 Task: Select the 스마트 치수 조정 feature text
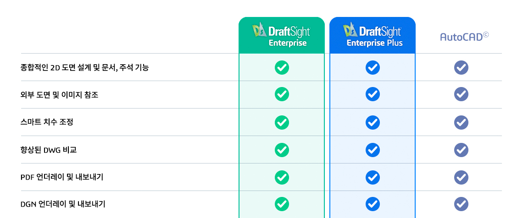point(47,122)
